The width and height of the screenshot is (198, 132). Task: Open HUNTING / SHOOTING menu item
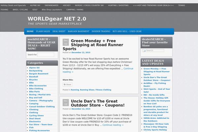(118, 5)
